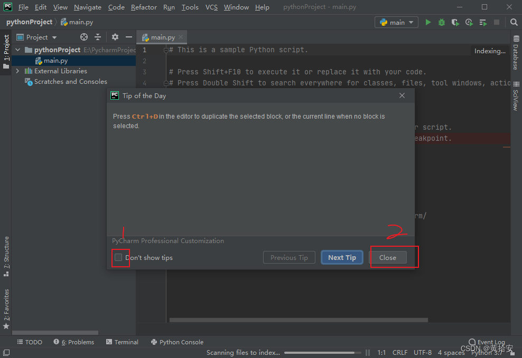Open the SciView tool window
Image resolution: width=522 pixels, height=358 pixels.
[516, 96]
